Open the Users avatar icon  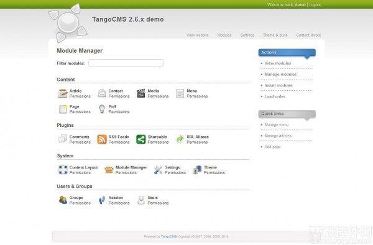pos(141,200)
